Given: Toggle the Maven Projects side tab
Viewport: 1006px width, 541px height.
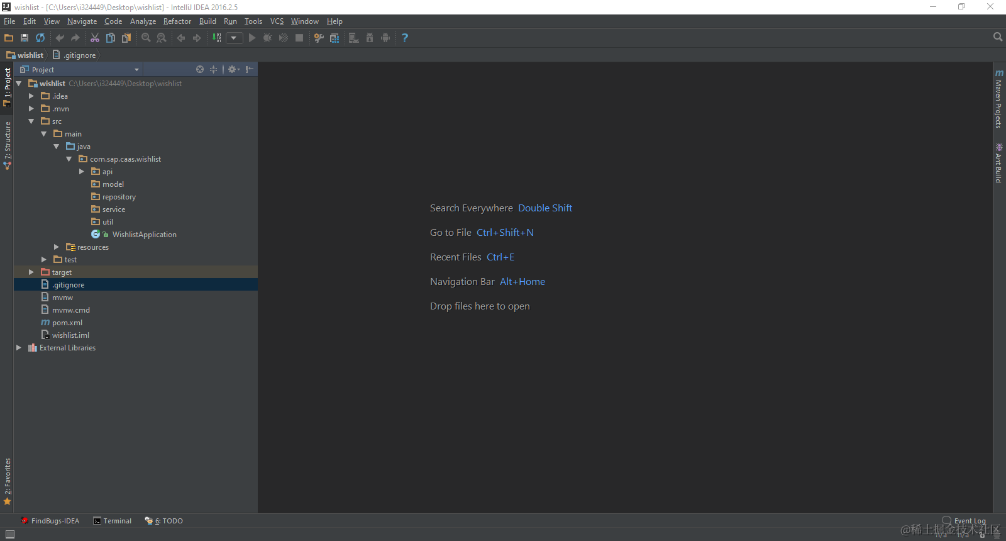Looking at the screenshot, I should [998, 99].
